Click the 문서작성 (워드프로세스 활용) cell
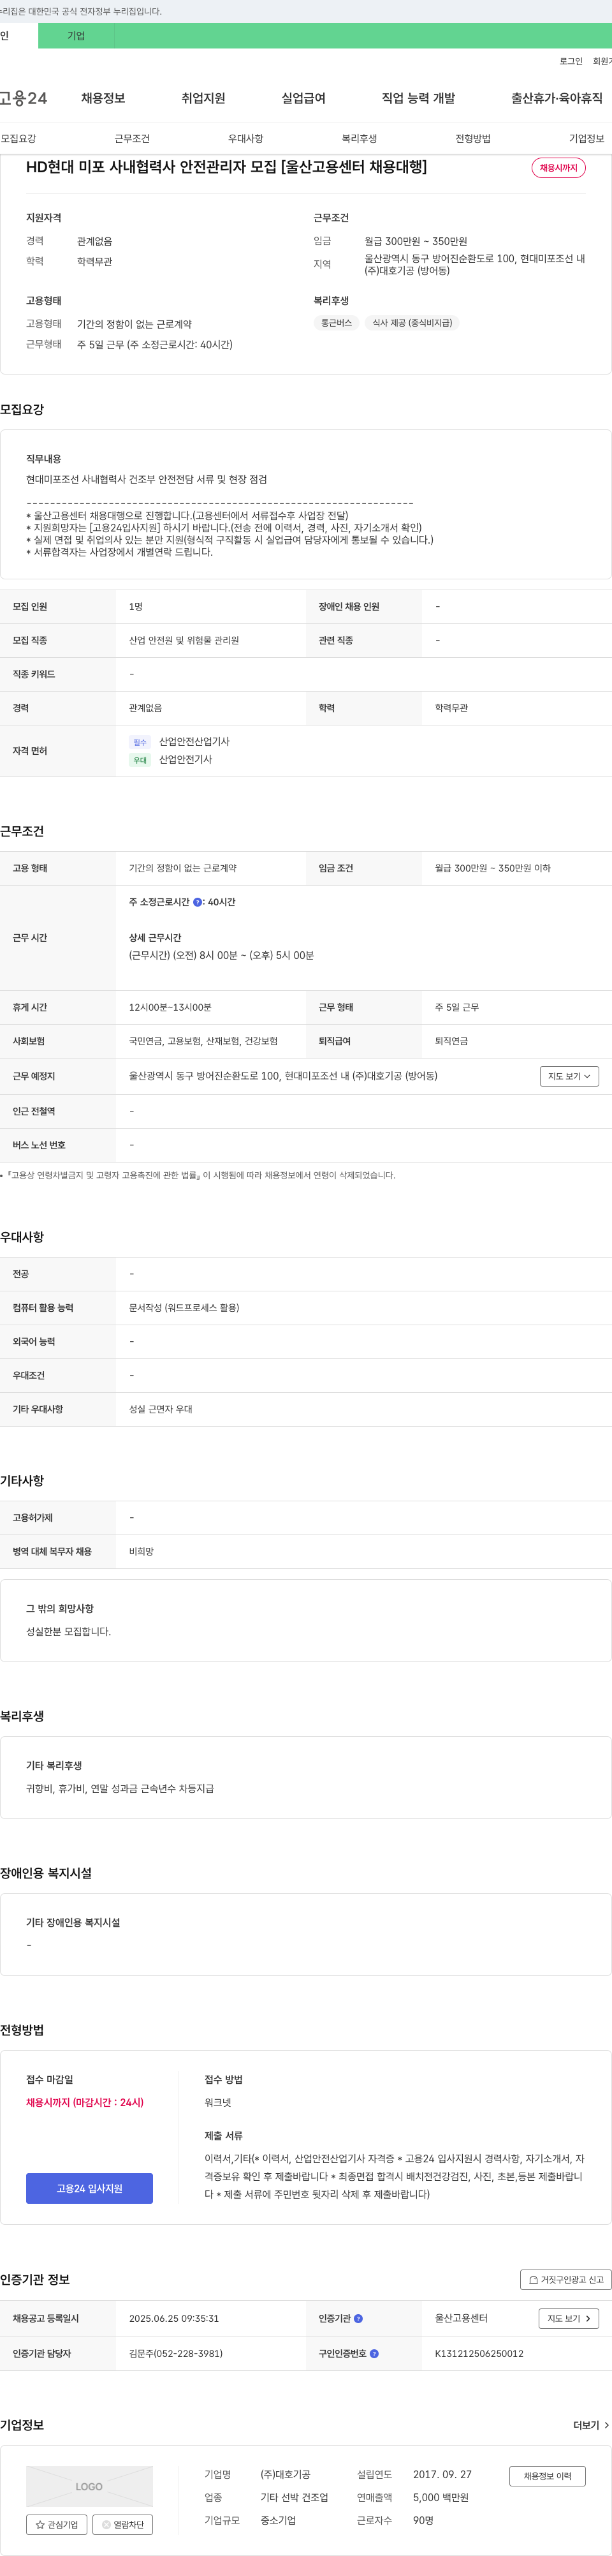 click(x=184, y=1308)
